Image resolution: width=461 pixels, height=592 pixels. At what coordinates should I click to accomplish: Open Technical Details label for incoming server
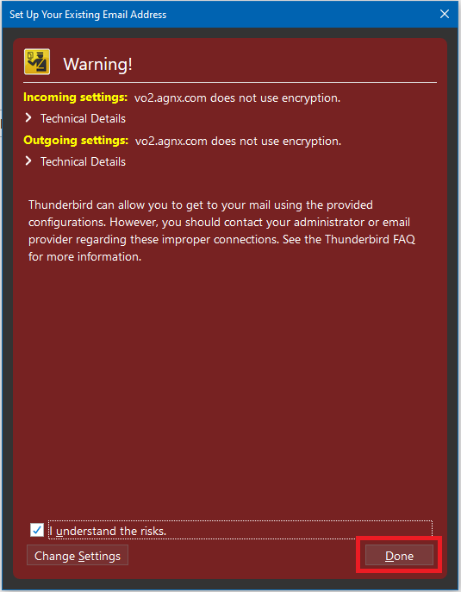click(x=83, y=118)
